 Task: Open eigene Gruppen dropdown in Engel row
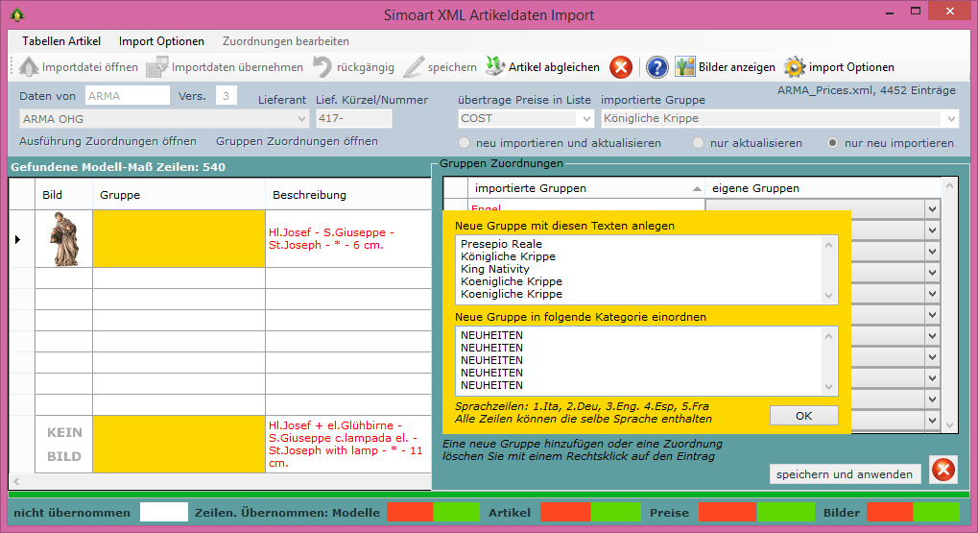932,209
